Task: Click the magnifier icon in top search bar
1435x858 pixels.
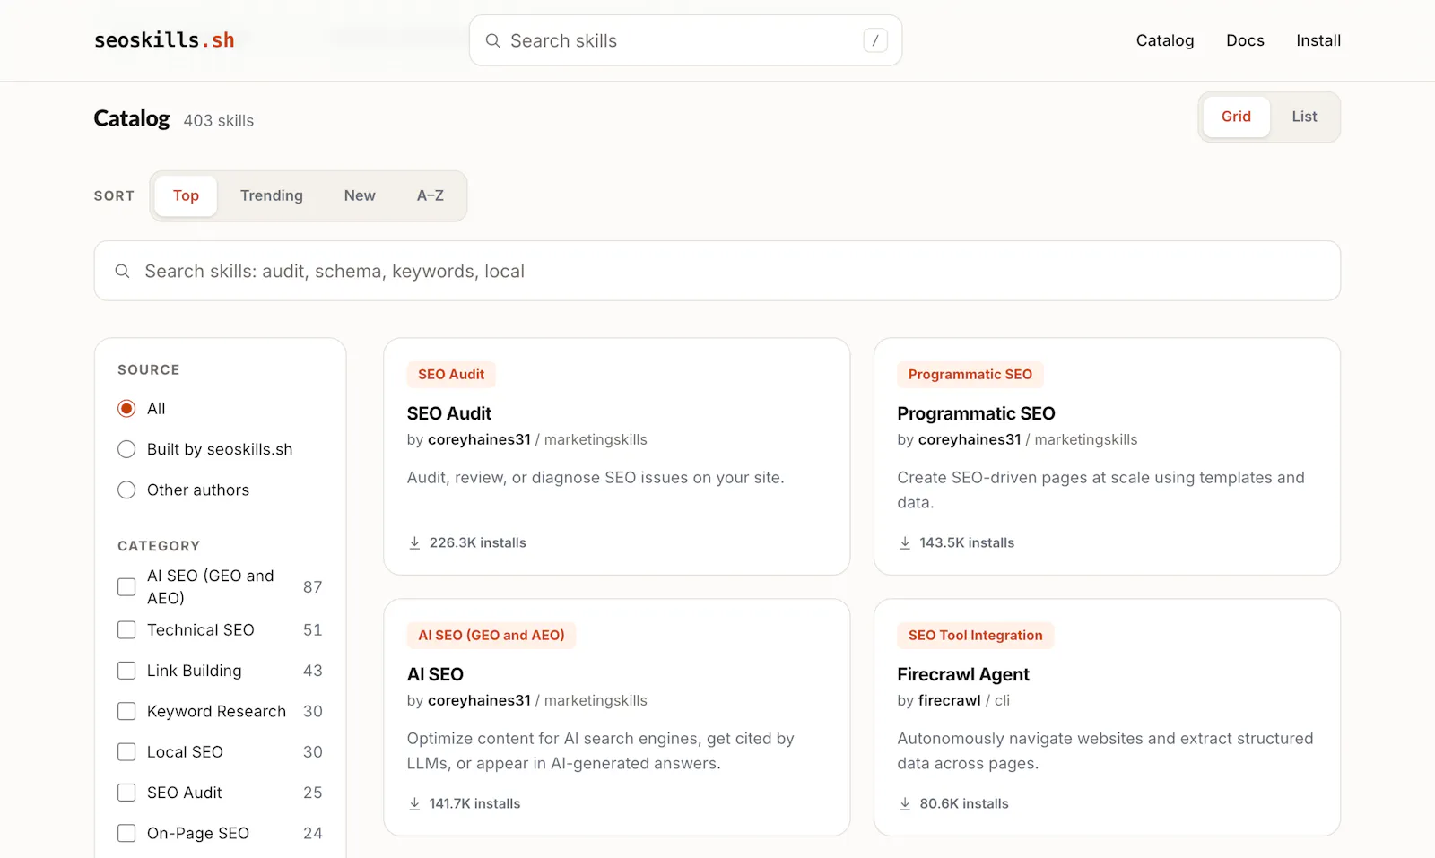Action: click(492, 40)
